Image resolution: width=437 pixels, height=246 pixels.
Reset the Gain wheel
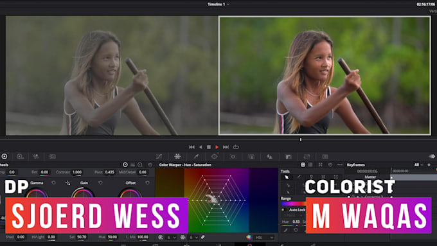(x=100, y=183)
